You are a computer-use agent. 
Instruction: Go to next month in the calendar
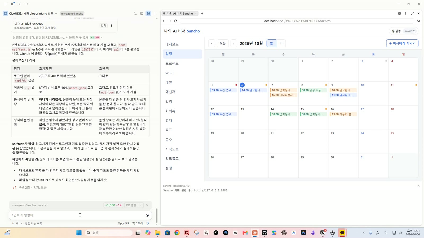[233, 43]
